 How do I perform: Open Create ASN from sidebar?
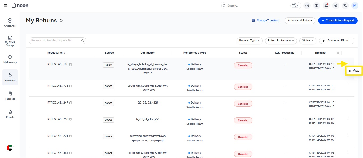pyautogui.click(x=10, y=22)
